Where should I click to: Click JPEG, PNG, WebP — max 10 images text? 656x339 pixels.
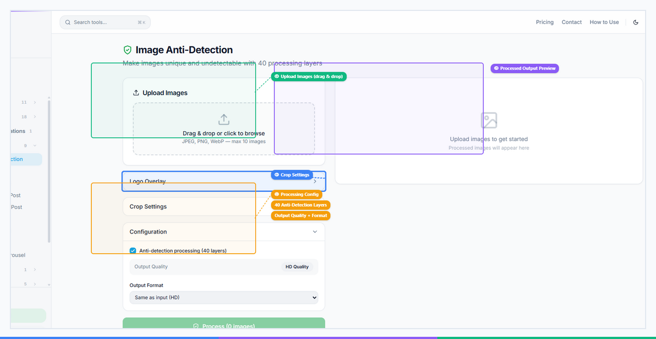pos(224,142)
